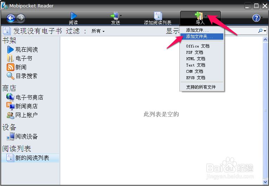The image size is (269, 186).
Task: Open 阅读设备 in the sidebar
Action: tap(27, 136)
